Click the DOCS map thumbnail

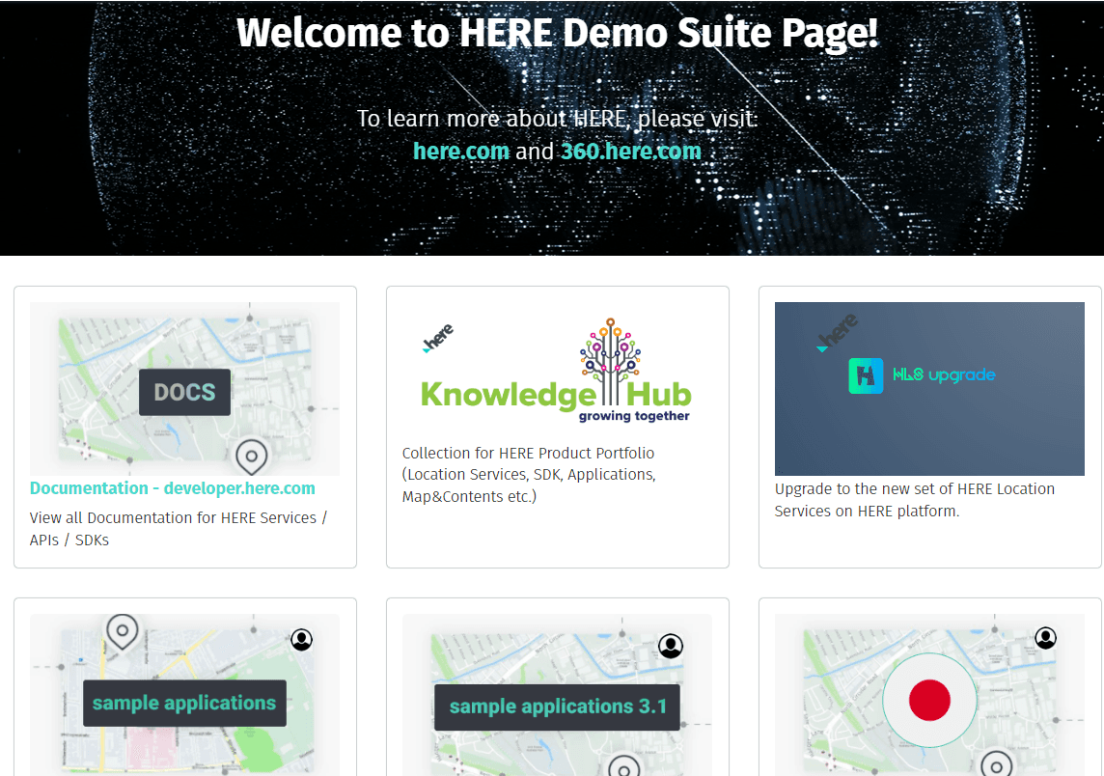point(184,389)
